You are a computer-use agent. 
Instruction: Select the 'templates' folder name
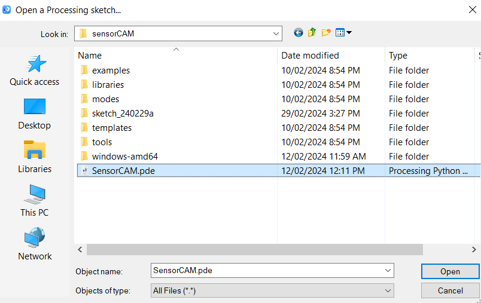coord(112,128)
